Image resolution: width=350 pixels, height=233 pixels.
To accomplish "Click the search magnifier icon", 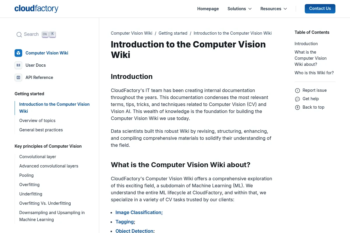I will (19, 35).
